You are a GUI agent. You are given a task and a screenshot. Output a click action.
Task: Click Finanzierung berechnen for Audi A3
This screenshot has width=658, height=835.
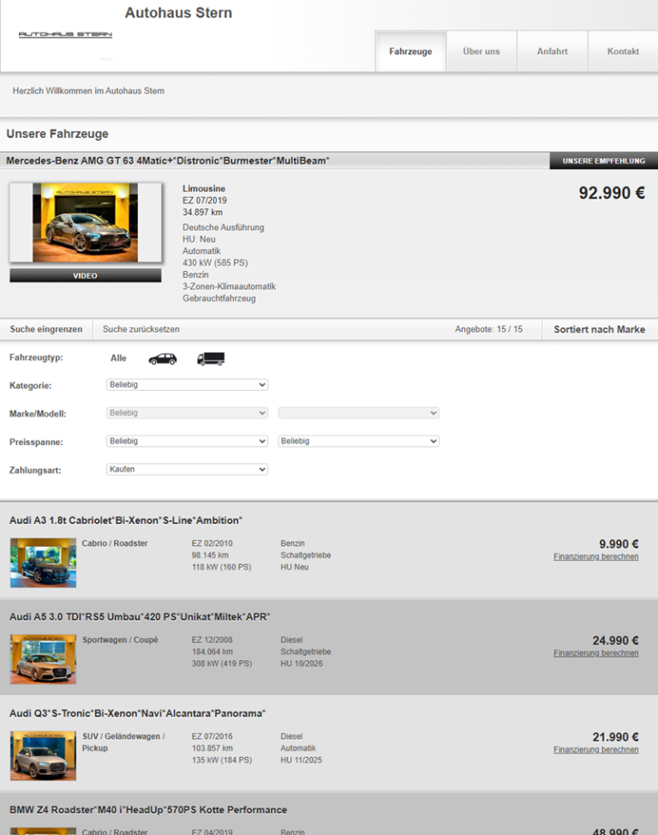tap(595, 556)
